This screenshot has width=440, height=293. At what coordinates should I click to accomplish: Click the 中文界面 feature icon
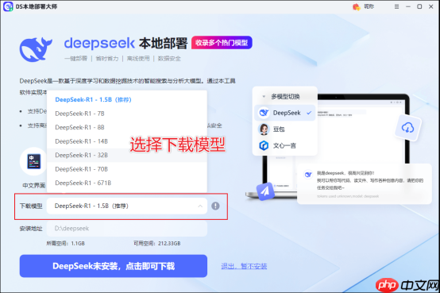pyautogui.click(x=34, y=161)
